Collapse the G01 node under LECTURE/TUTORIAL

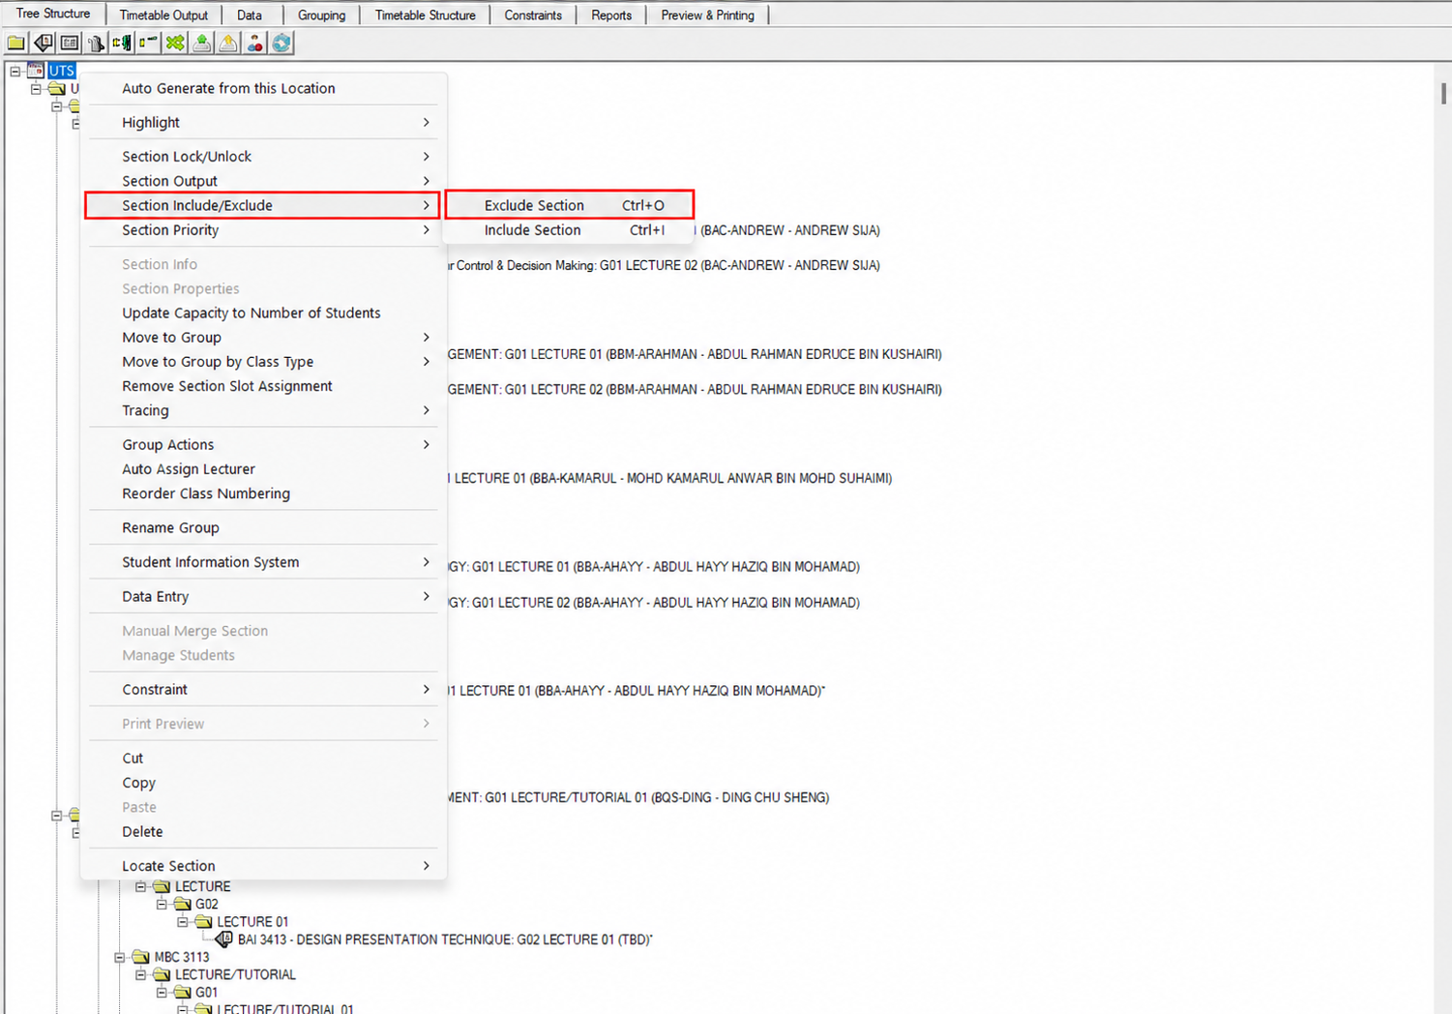tap(162, 992)
